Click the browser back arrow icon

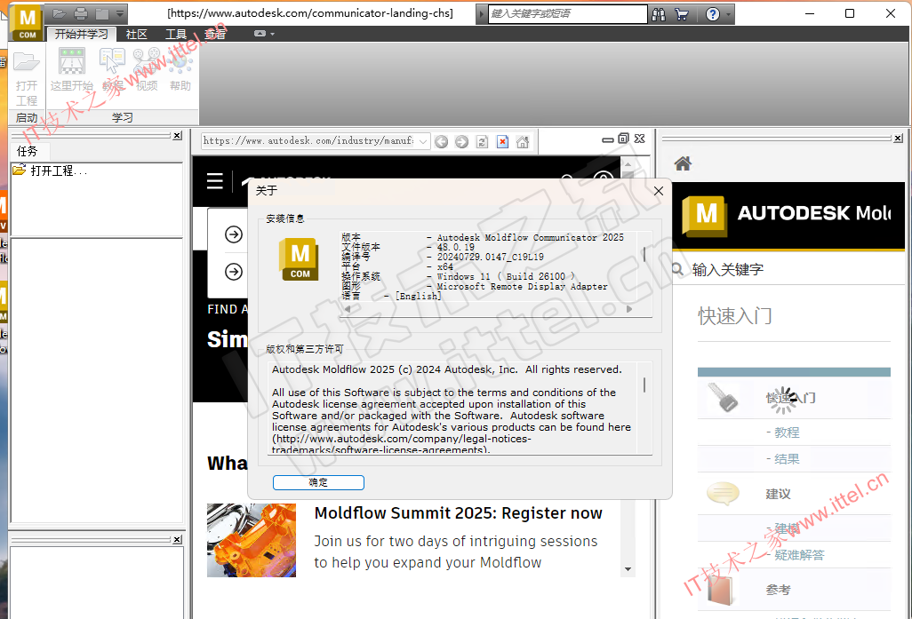click(x=442, y=142)
